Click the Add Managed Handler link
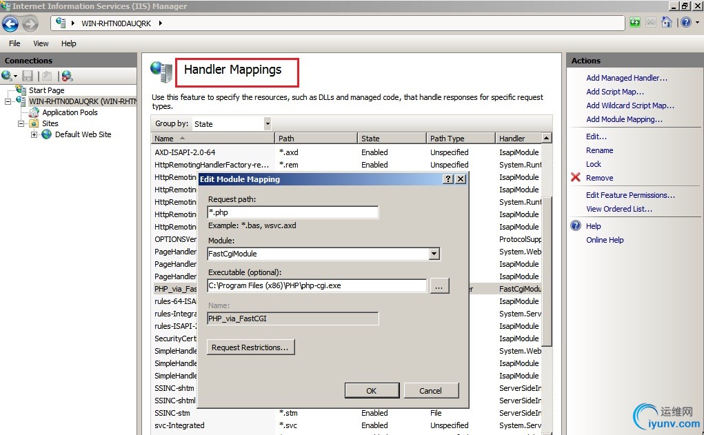Image resolution: width=704 pixels, height=435 pixels. [627, 78]
